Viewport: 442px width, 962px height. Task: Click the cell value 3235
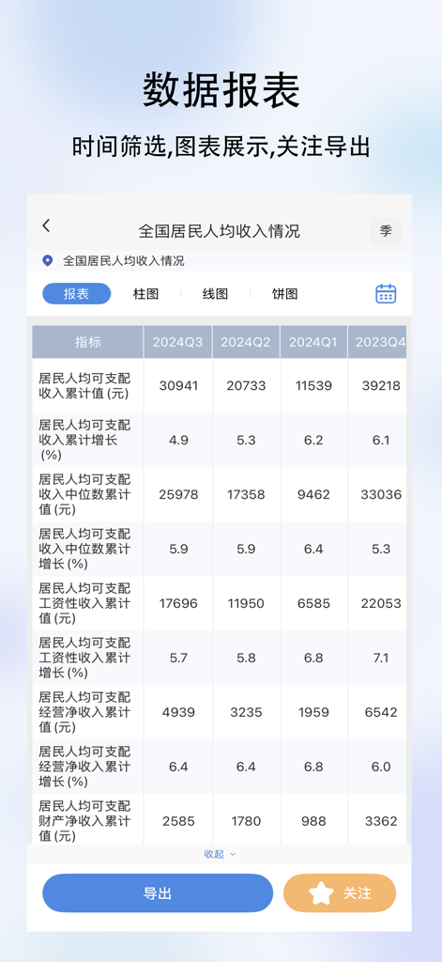coord(246,712)
